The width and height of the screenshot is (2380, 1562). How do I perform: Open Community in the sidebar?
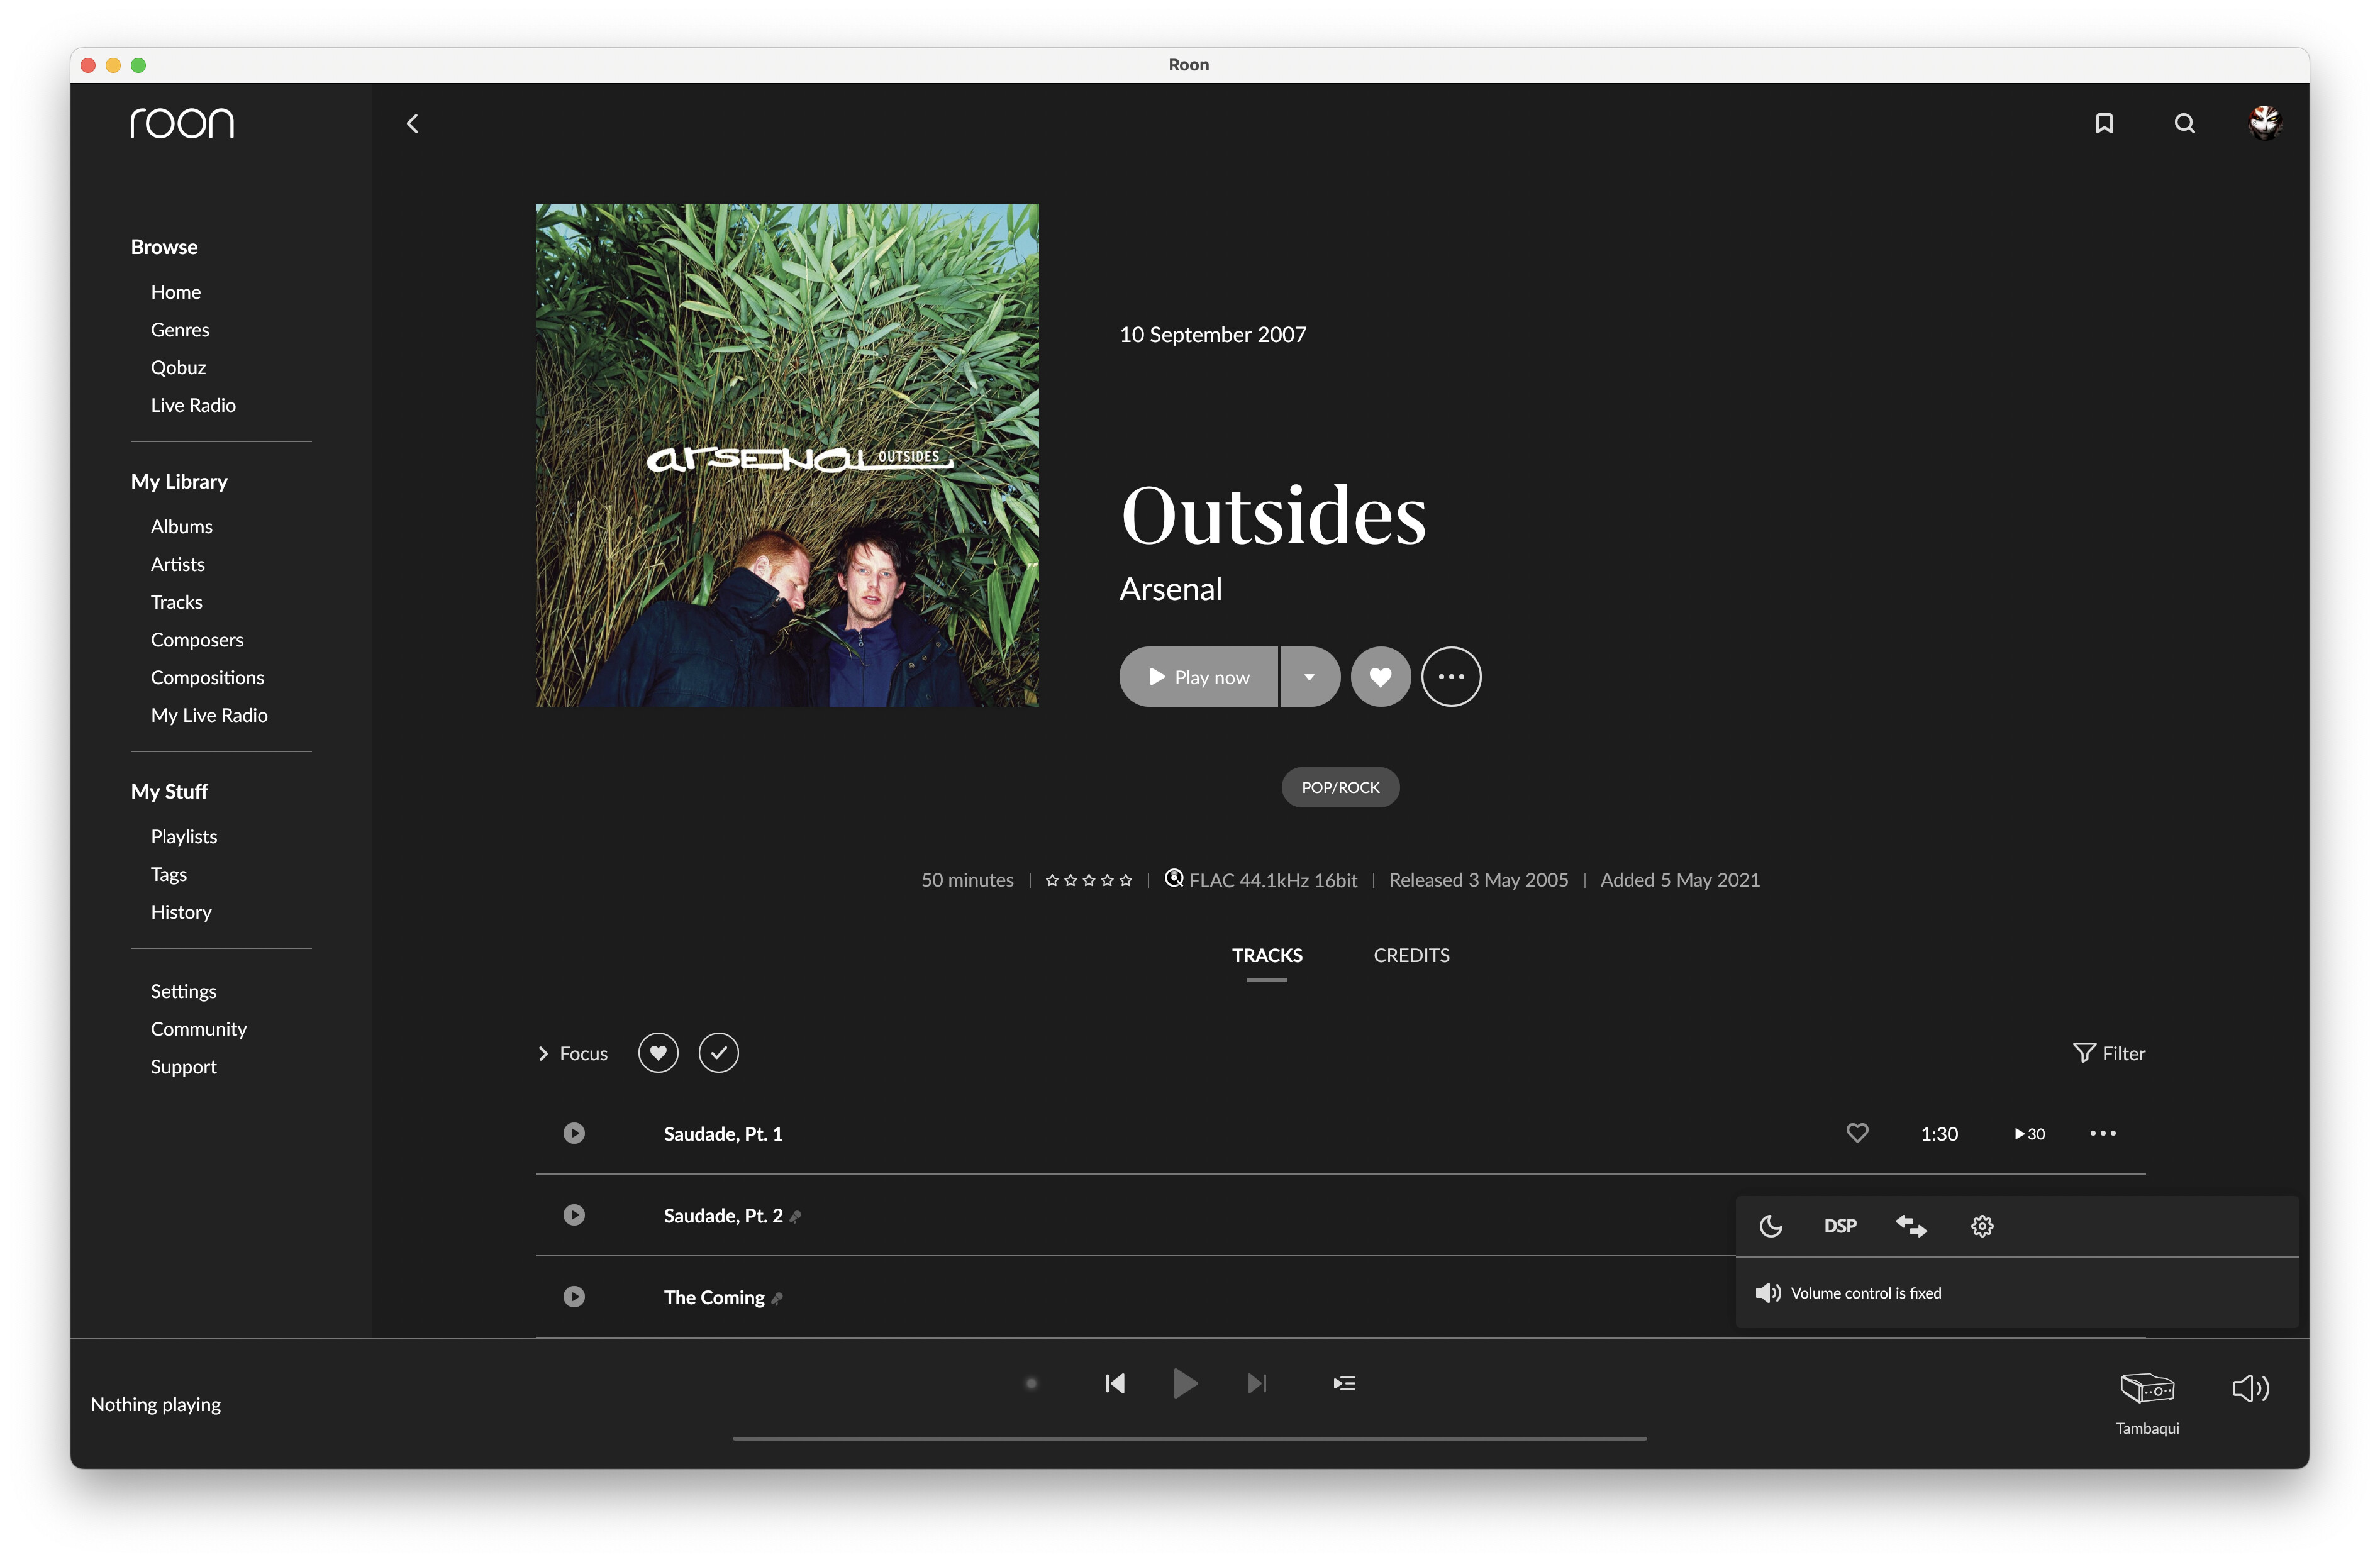[198, 1029]
